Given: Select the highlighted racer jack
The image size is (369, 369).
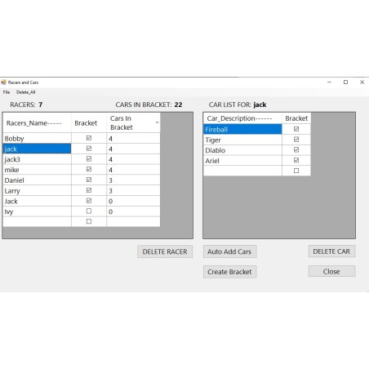Looking at the screenshot, I should click(x=37, y=149).
